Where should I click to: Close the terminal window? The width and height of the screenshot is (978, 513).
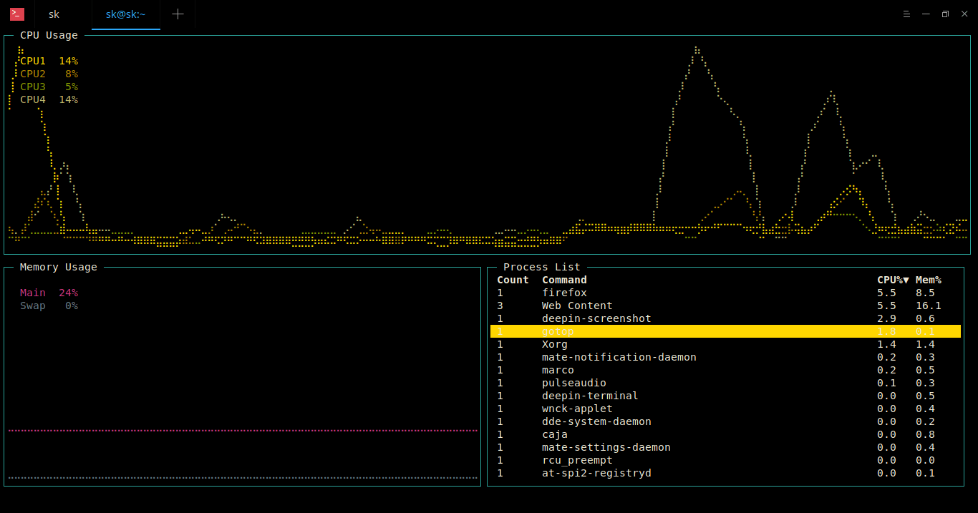pyautogui.click(x=964, y=14)
